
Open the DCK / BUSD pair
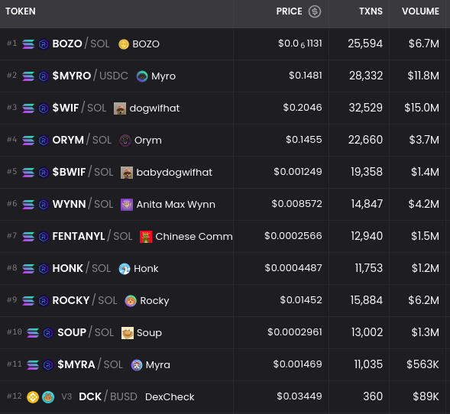108,397
